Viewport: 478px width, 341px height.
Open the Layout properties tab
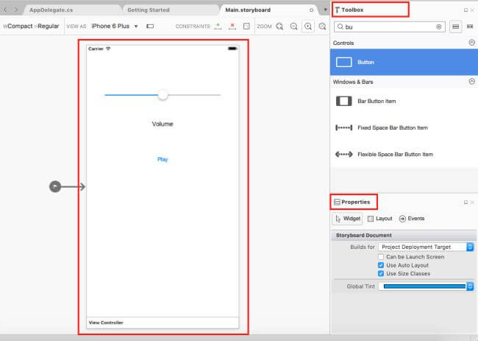click(380, 219)
